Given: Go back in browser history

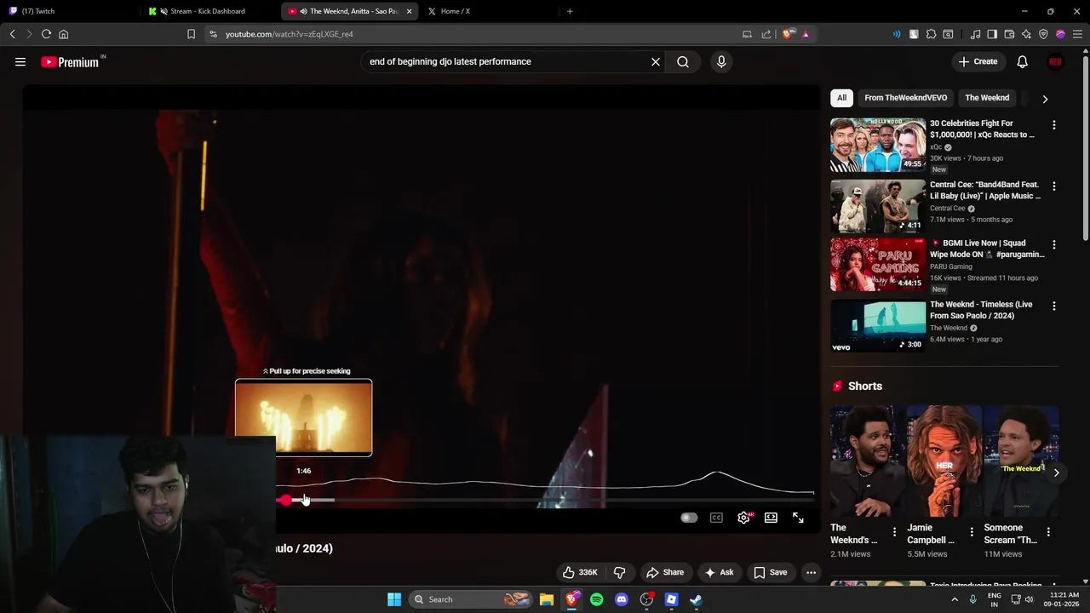Looking at the screenshot, I should tap(12, 34).
